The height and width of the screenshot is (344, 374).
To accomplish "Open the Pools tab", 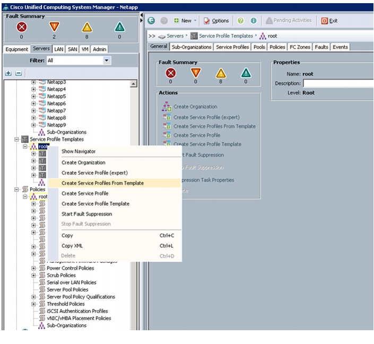I will (x=259, y=47).
